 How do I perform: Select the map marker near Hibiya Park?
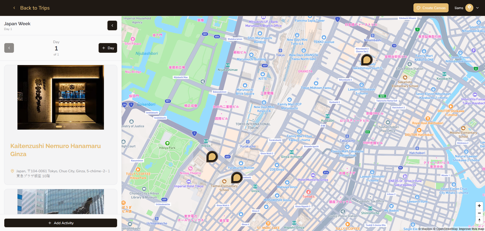[212, 157]
